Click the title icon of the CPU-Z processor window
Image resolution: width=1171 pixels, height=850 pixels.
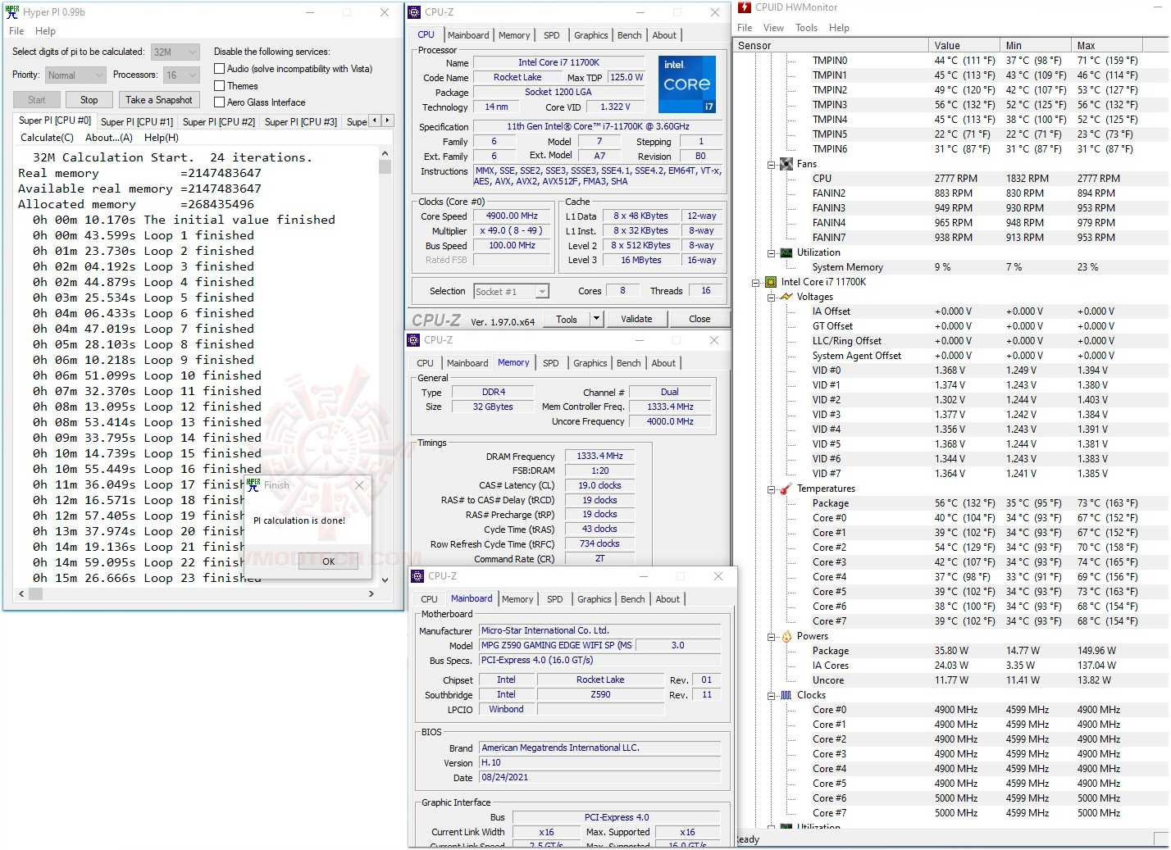pyautogui.click(x=414, y=12)
